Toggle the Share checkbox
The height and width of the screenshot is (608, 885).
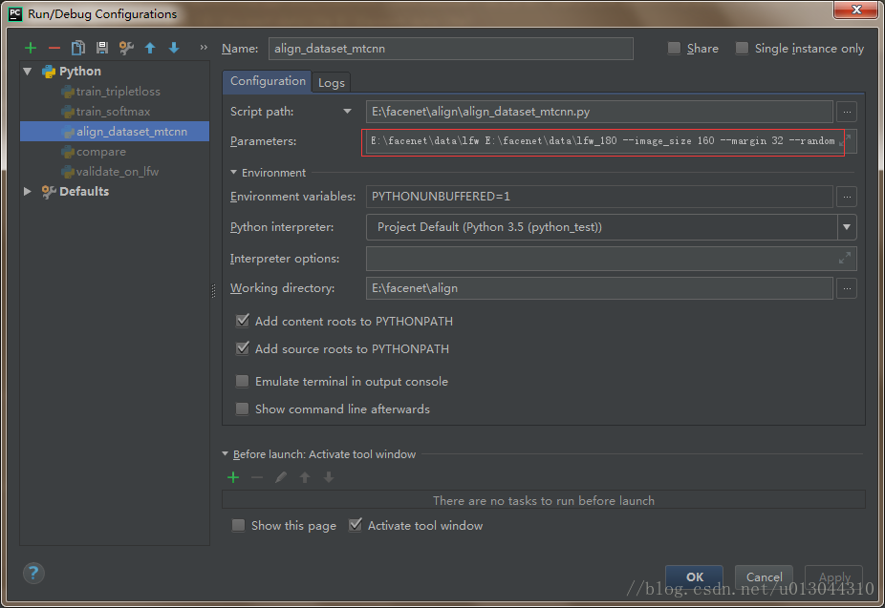click(674, 49)
